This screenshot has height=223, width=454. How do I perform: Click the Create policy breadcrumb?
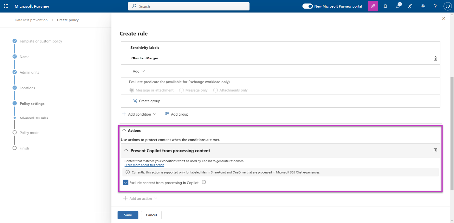(x=68, y=20)
